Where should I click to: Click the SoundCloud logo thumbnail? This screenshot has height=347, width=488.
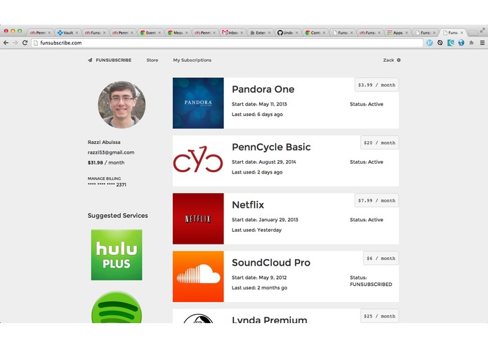tap(198, 277)
